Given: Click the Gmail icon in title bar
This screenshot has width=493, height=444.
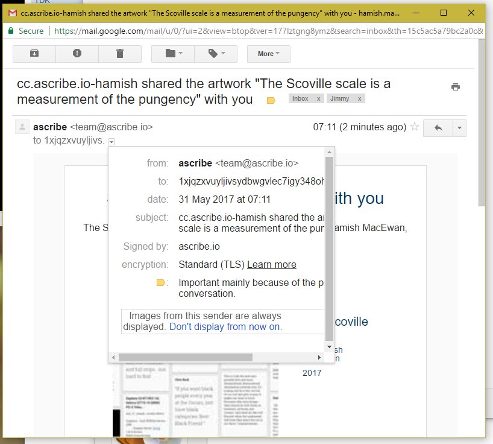Looking at the screenshot, I should point(13,13).
